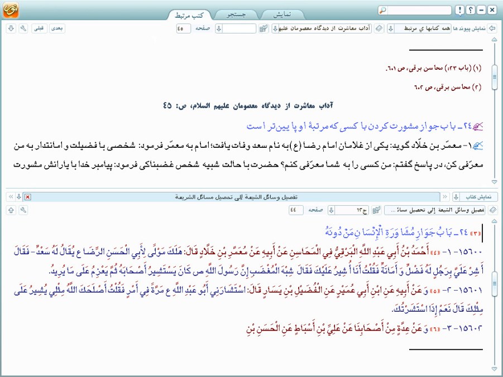Click the upper page number field showing ٤٥
This screenshot has height=377, width=503.
[184, 28]
